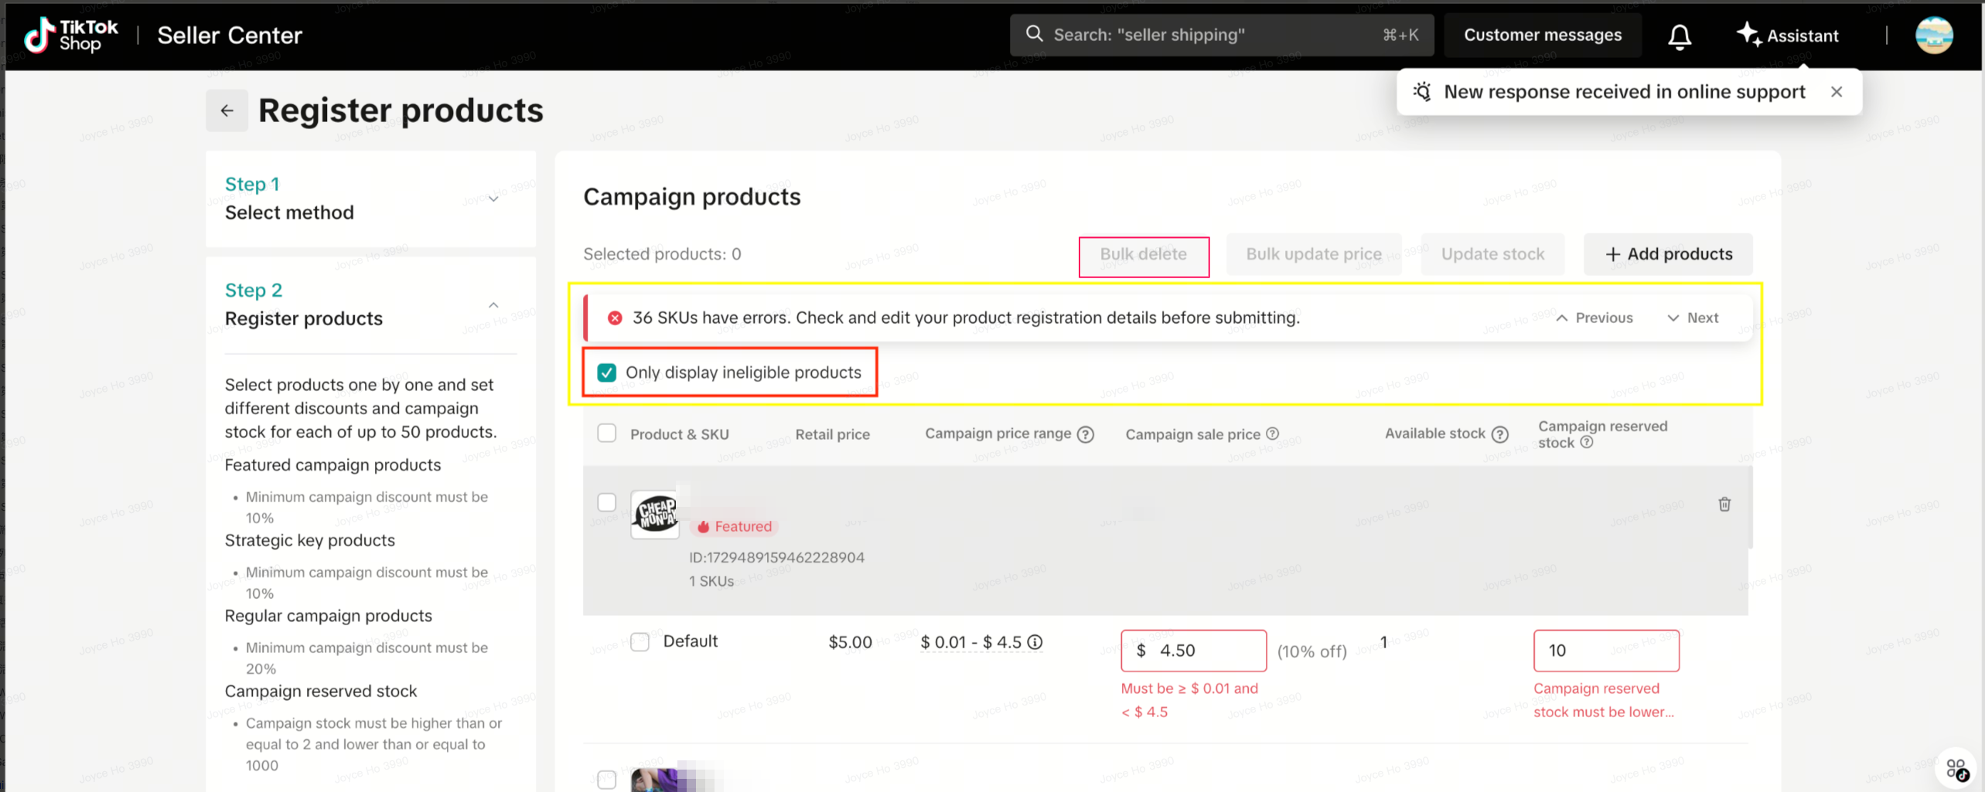Click Add products button

tap(1668, 254)
